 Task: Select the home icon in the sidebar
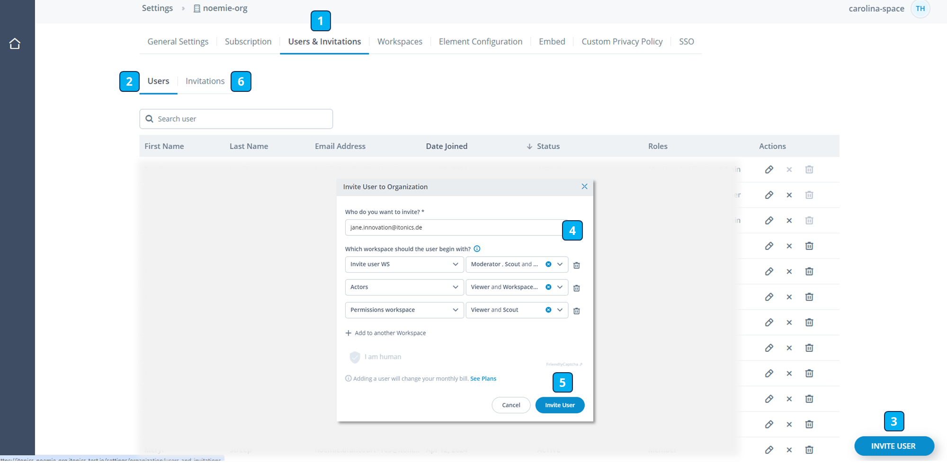[x=15, y=43]
